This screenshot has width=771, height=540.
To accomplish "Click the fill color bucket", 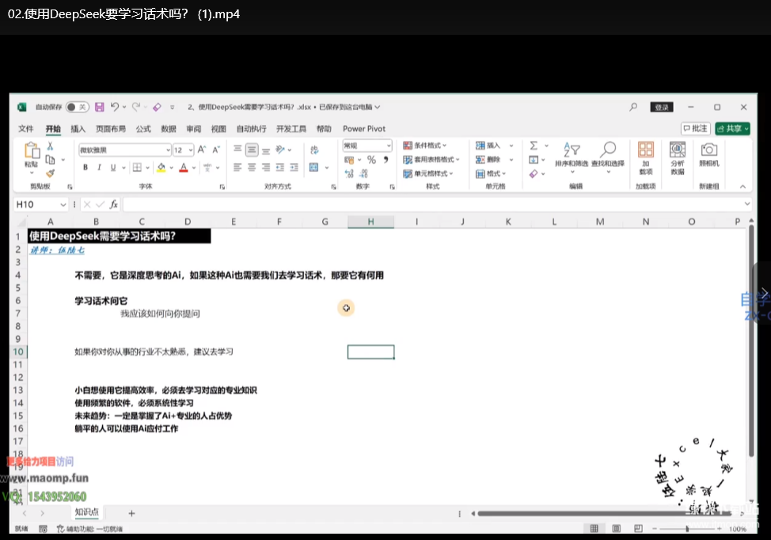I will tap(161, 168).
